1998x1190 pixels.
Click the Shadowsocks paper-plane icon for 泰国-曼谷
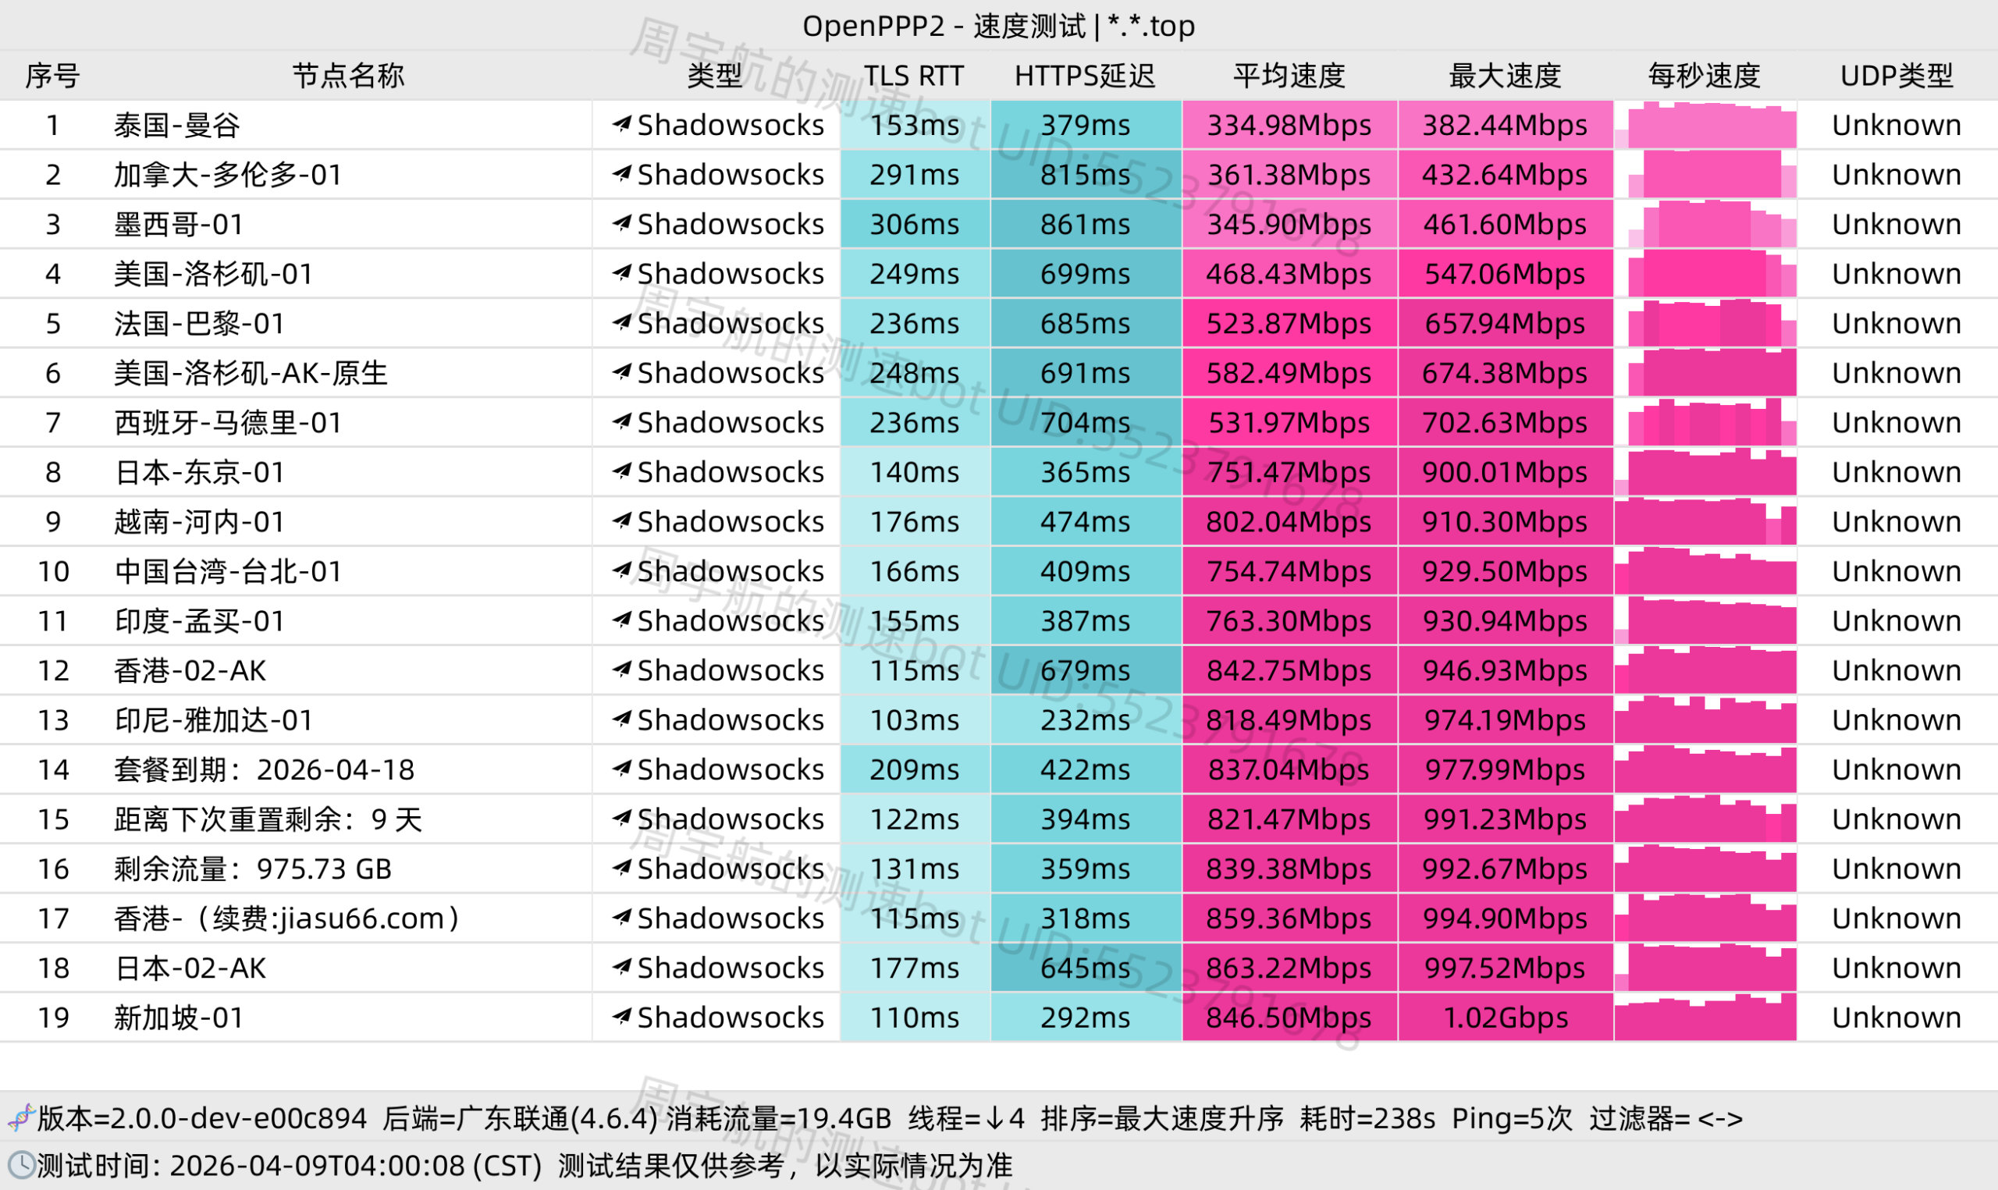tap(621, 125)
